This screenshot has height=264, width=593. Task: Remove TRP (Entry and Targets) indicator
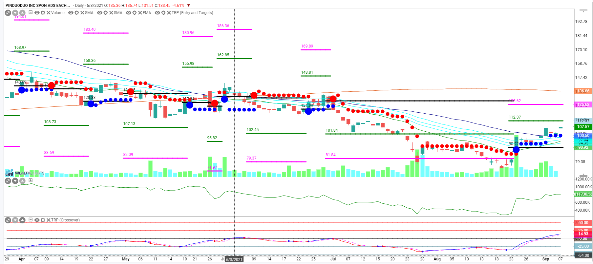[169, 13]
